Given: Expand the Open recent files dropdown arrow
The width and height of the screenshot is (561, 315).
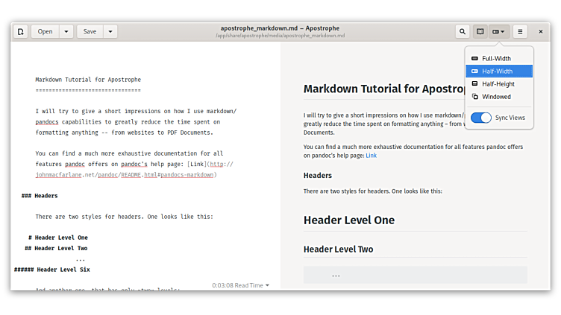Looking at the screenshot, I should [x=66, y=31].
